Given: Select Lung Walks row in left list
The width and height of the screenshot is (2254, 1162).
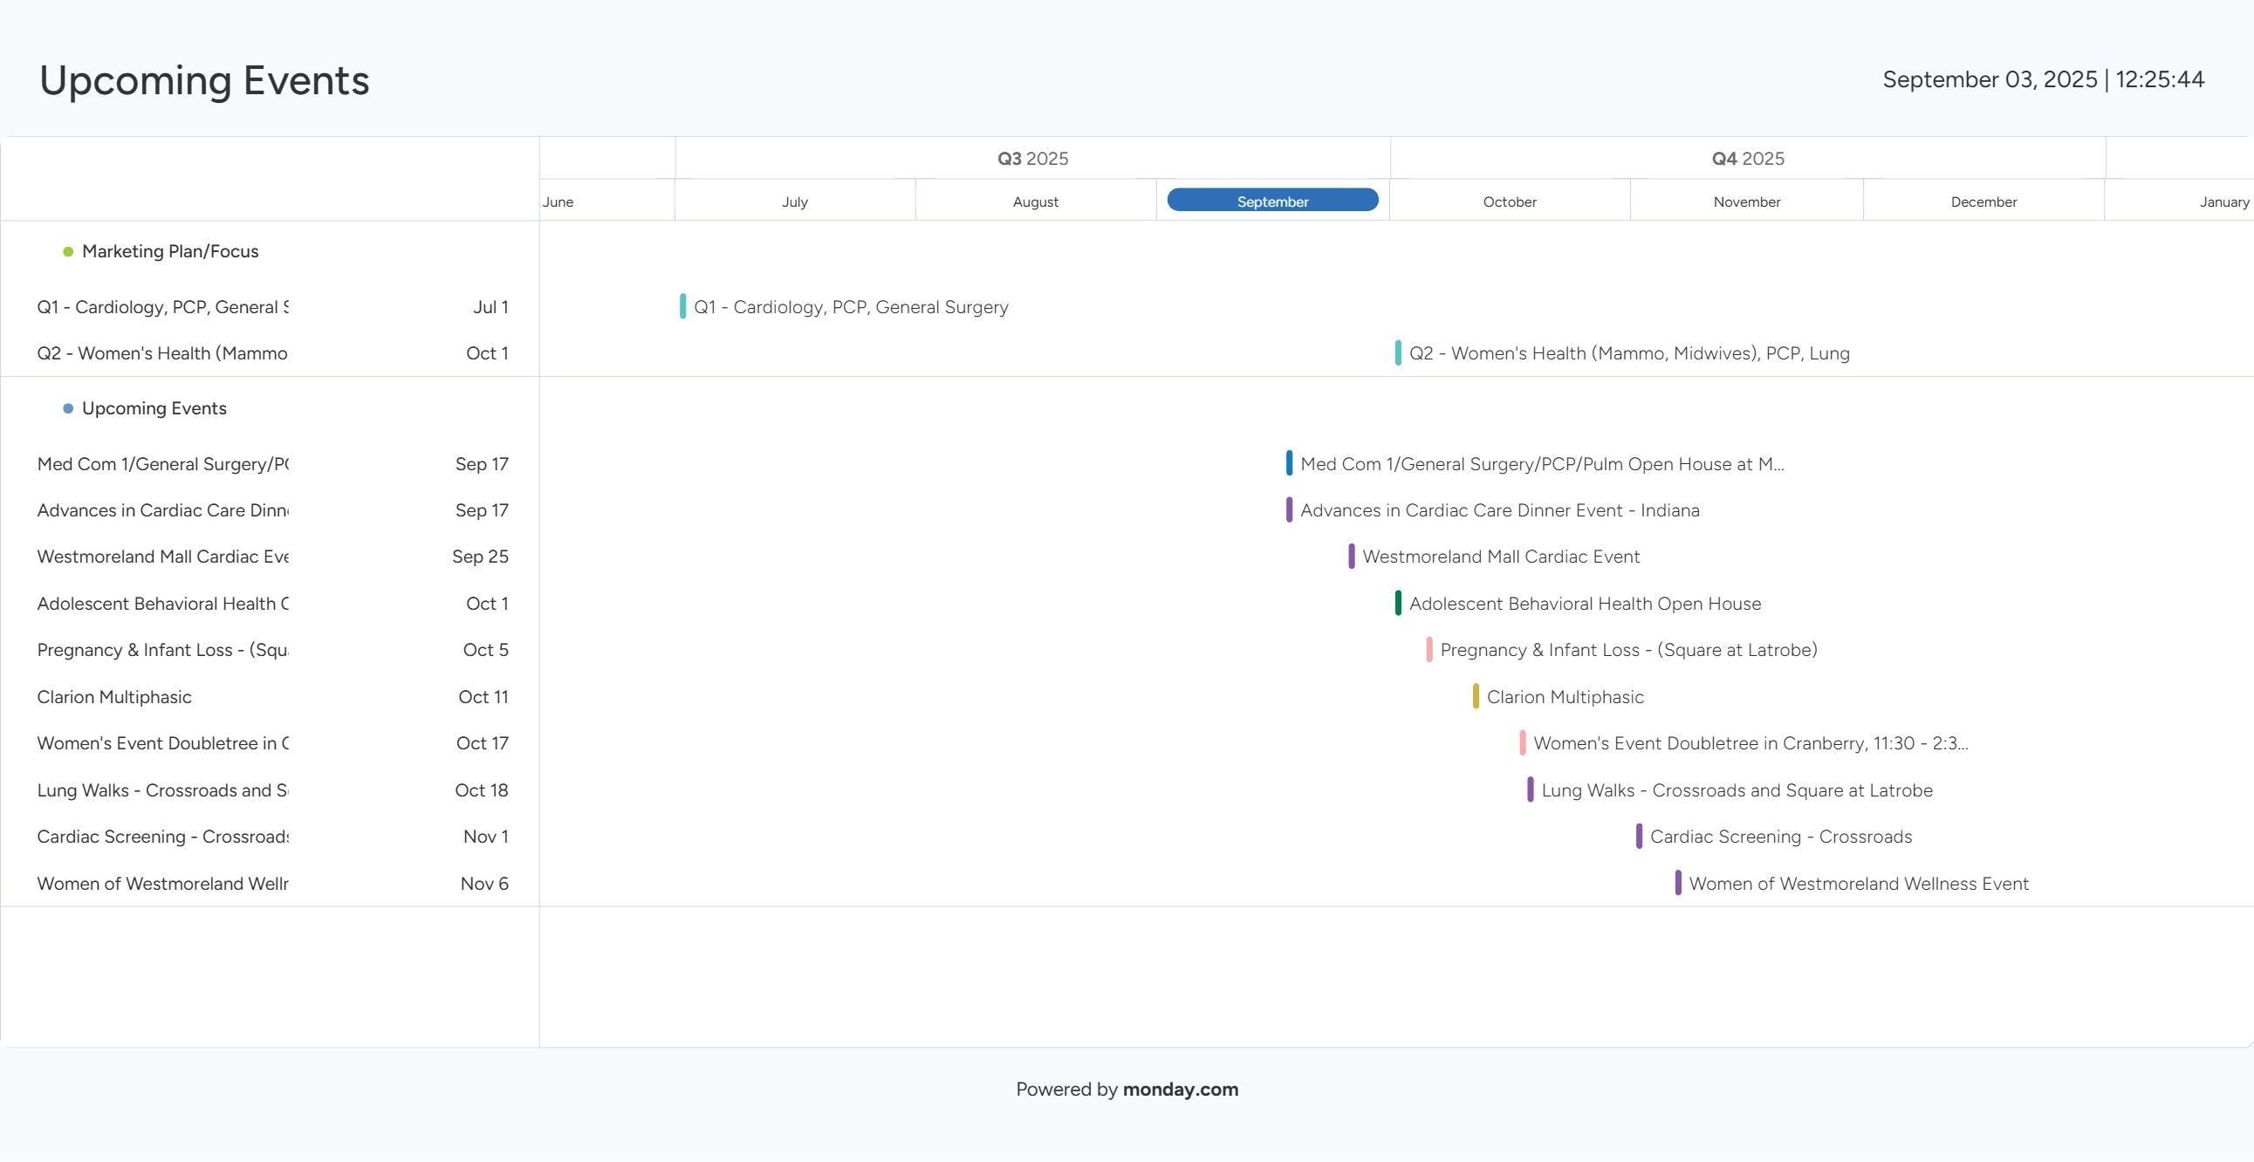Looking at the screenshot, I should click(x=162, y=790).
